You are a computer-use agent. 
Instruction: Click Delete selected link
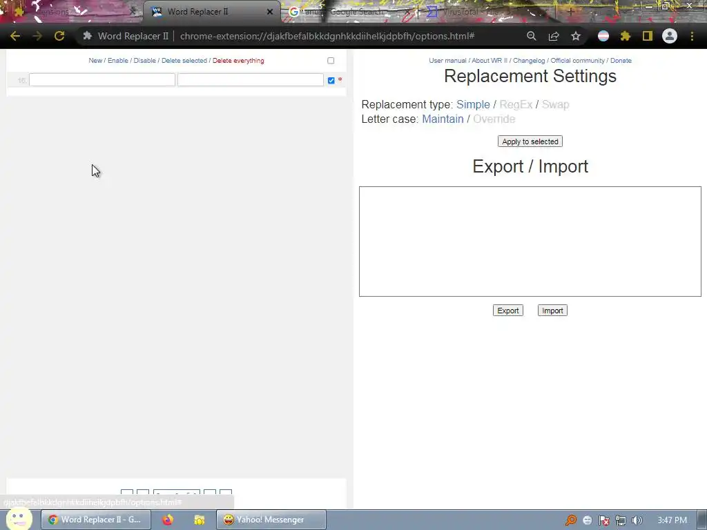point(184,61)
